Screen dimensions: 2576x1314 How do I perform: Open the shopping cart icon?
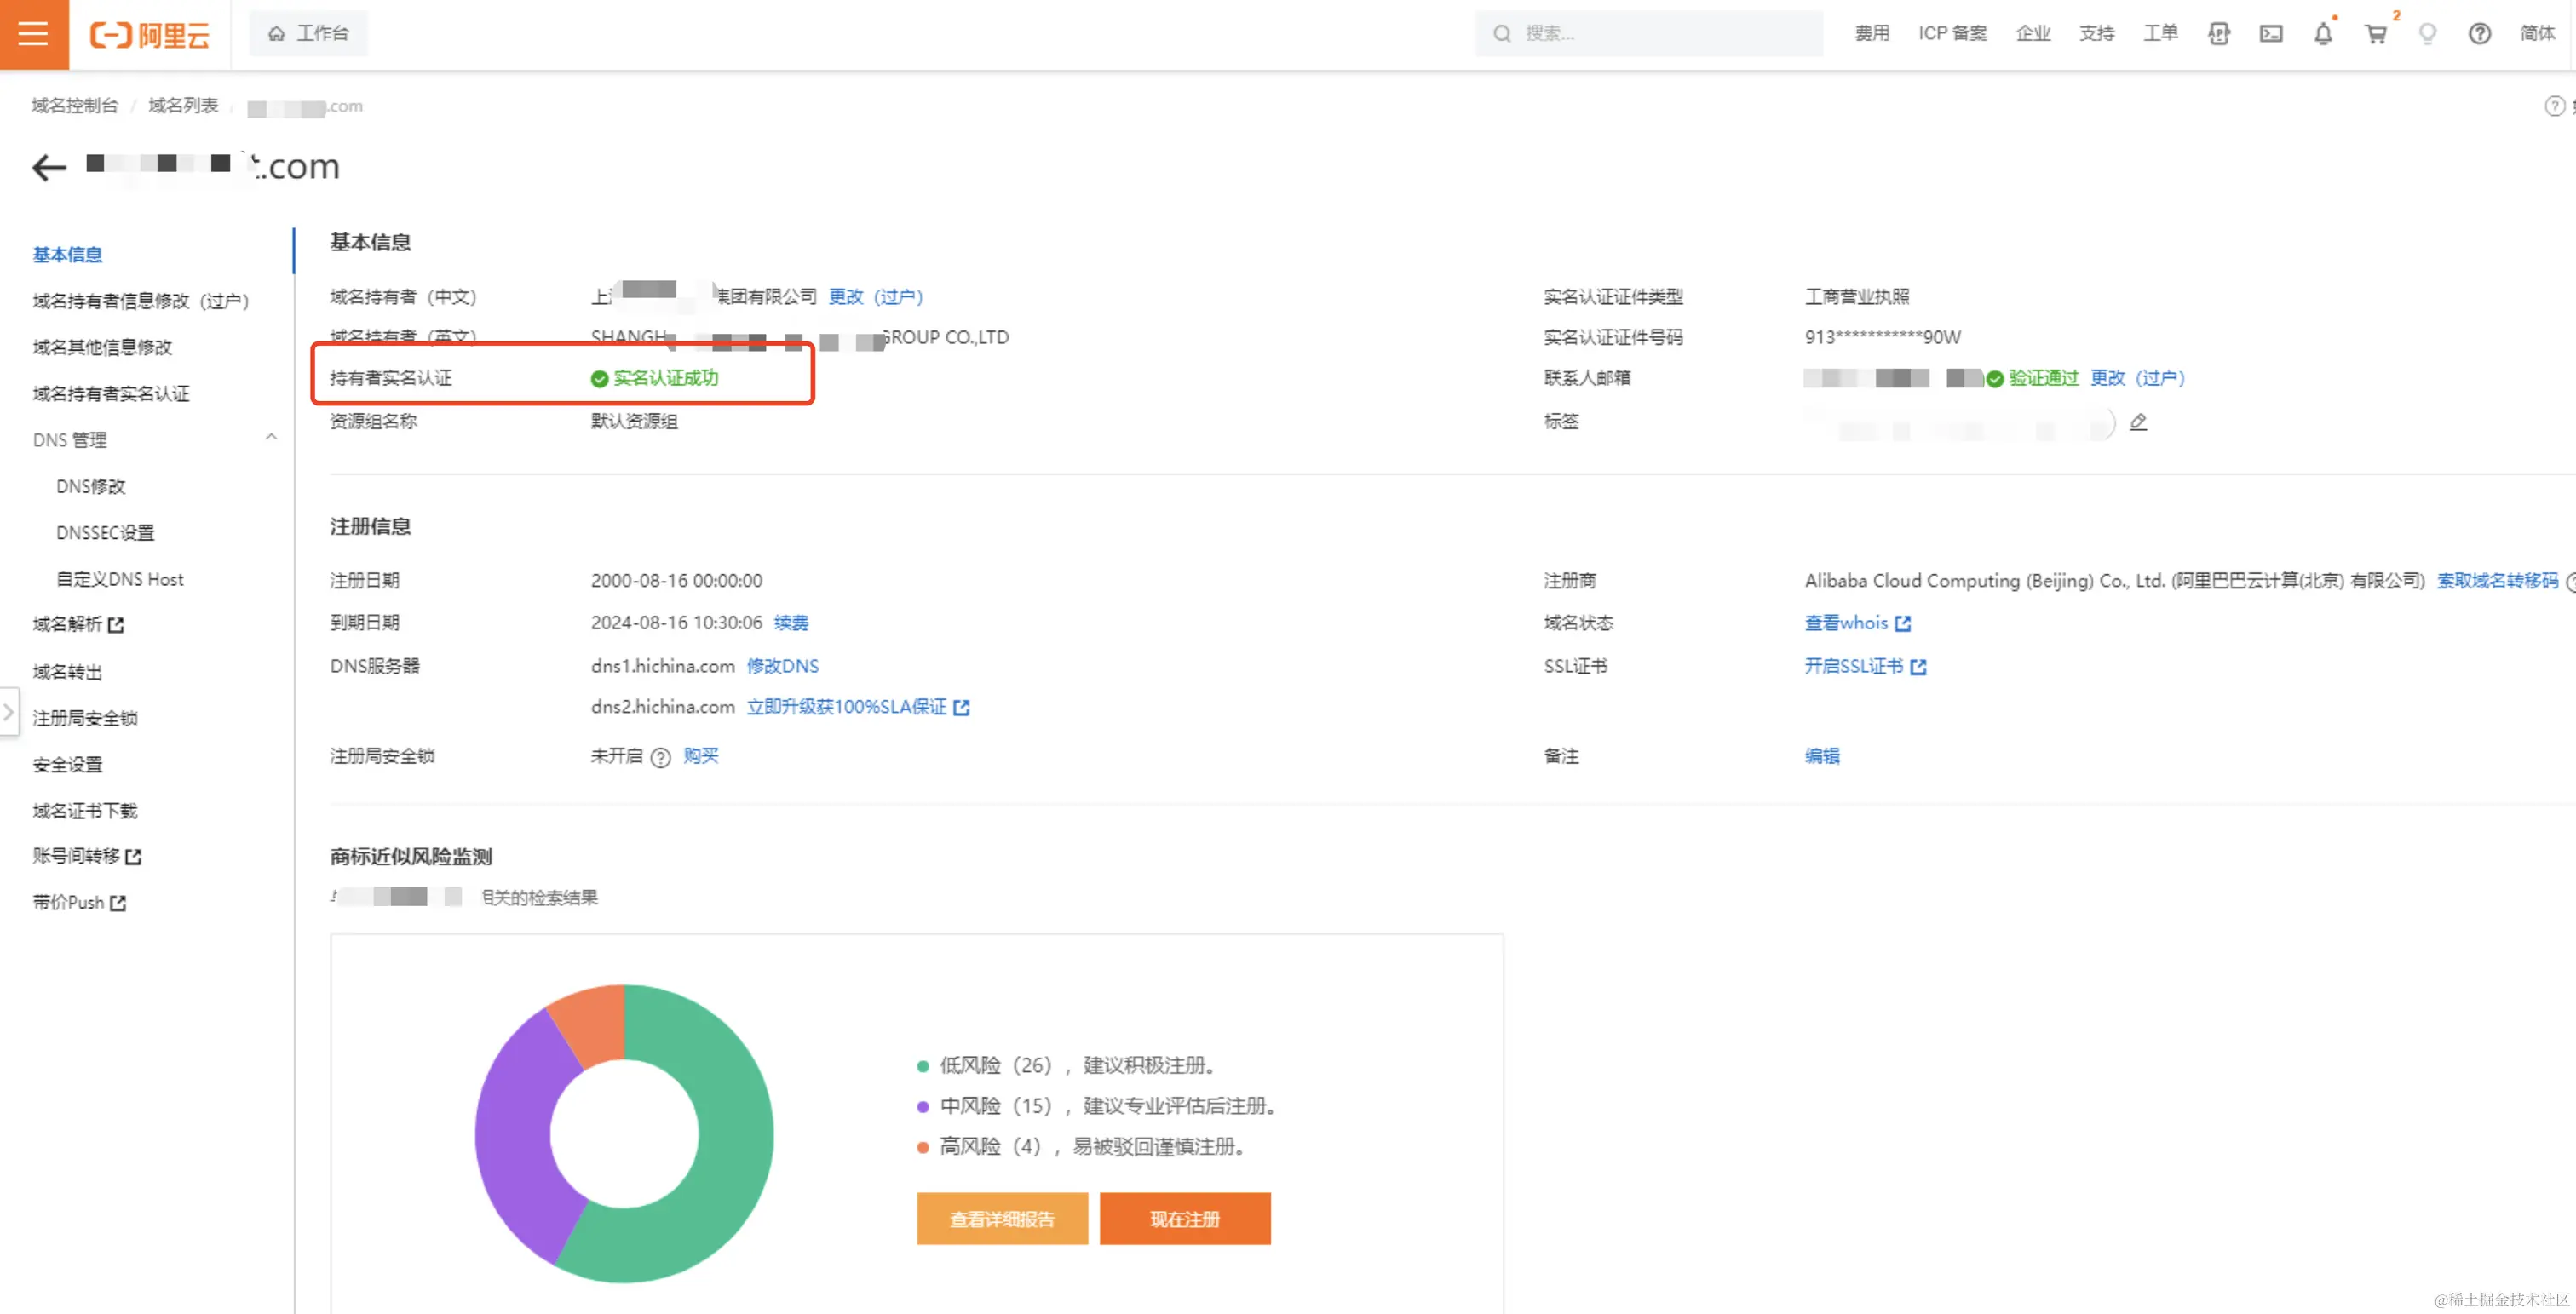[2375, 34]
